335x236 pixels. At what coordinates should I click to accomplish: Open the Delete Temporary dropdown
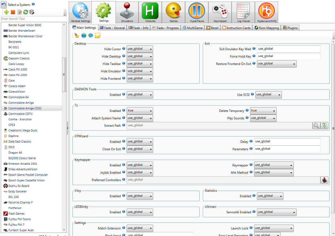point(263,111)
